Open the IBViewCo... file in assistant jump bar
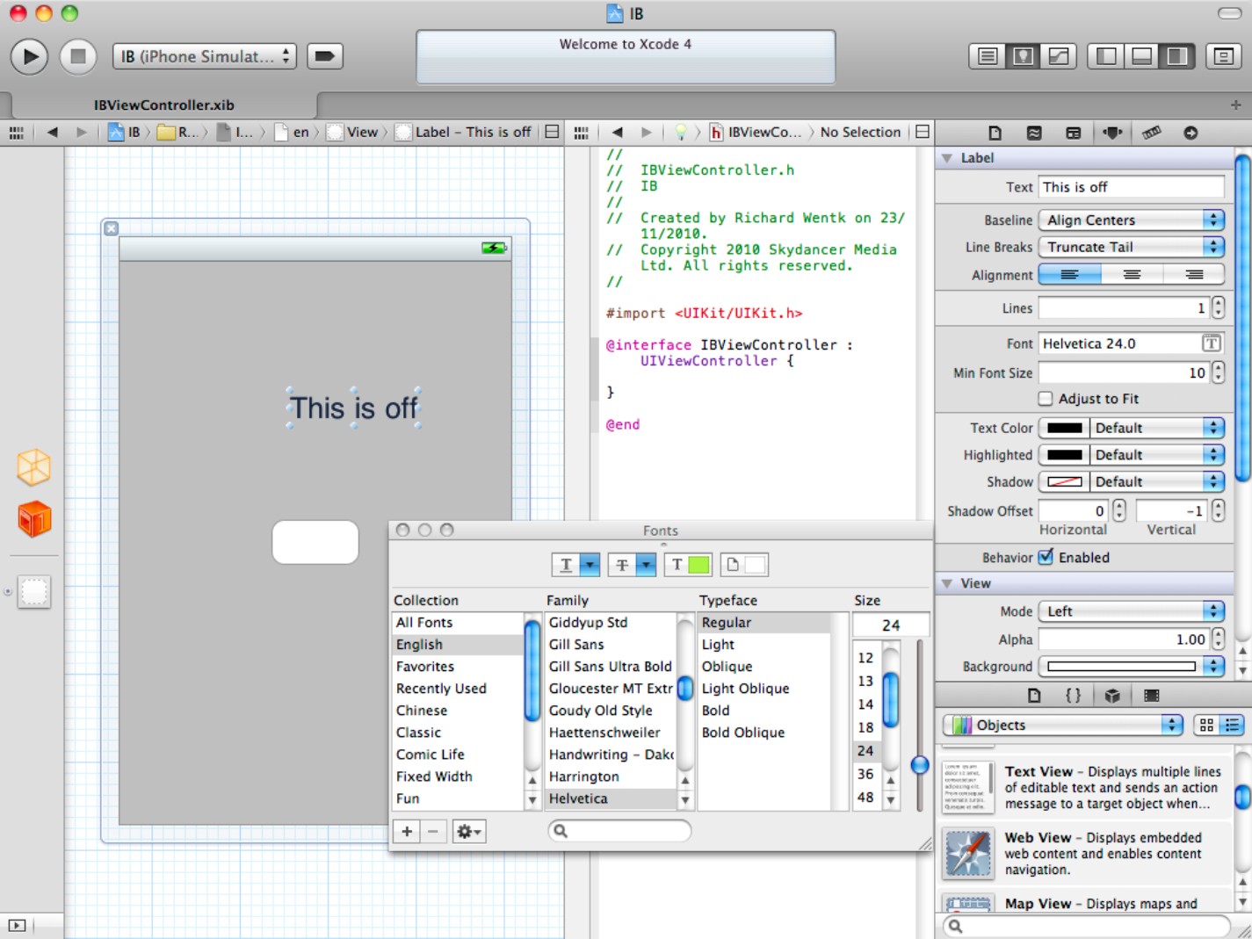Screen dimensions: 1252x939 point(756,132)
